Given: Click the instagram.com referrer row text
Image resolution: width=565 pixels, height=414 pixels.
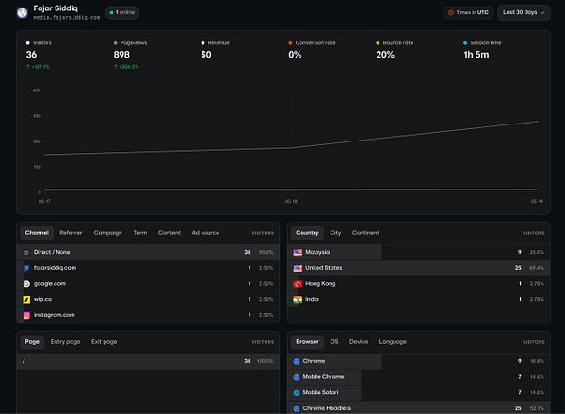Looking at the screenshot, I should (x=55, y=315).
